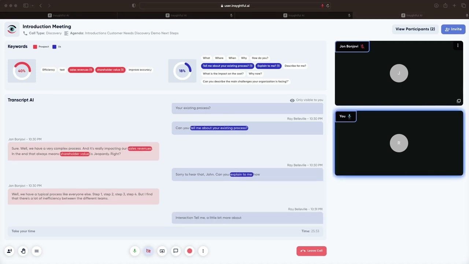The height and width of the screenshot is (264, 469).
Task: Select 'shareholder value (1)' keyword chip
Action: [110, 70]
